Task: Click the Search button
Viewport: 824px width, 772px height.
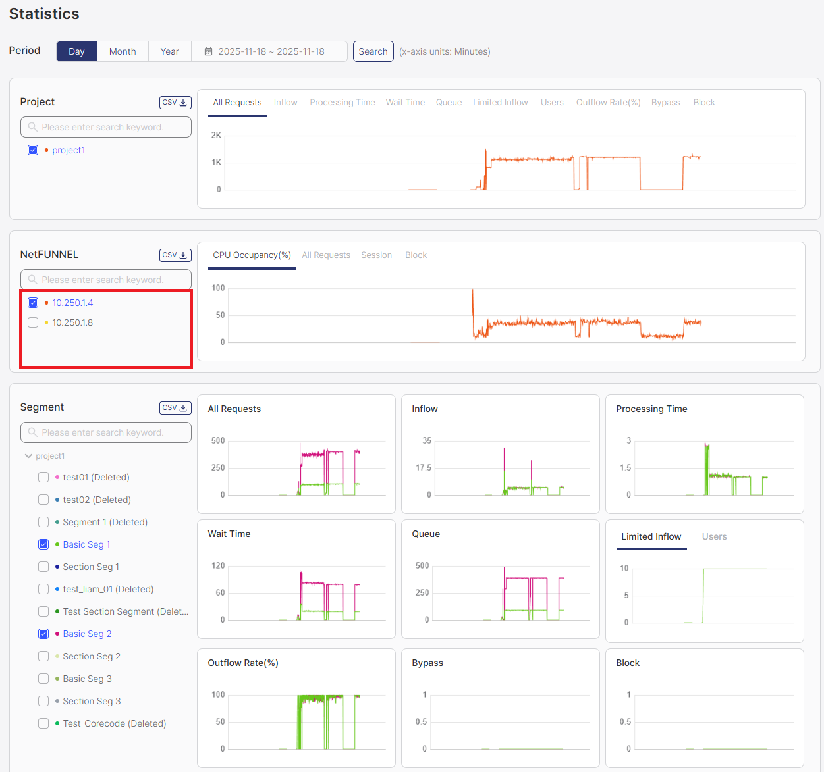Action: tap(373, 51)
